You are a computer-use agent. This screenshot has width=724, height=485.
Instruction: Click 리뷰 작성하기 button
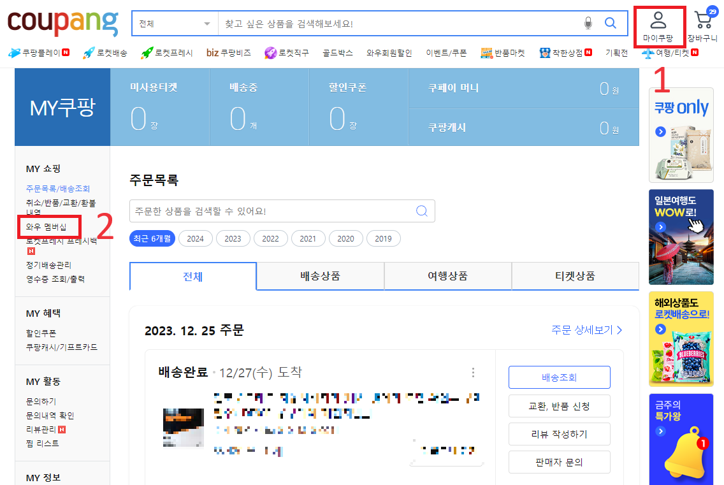point(559,434)
